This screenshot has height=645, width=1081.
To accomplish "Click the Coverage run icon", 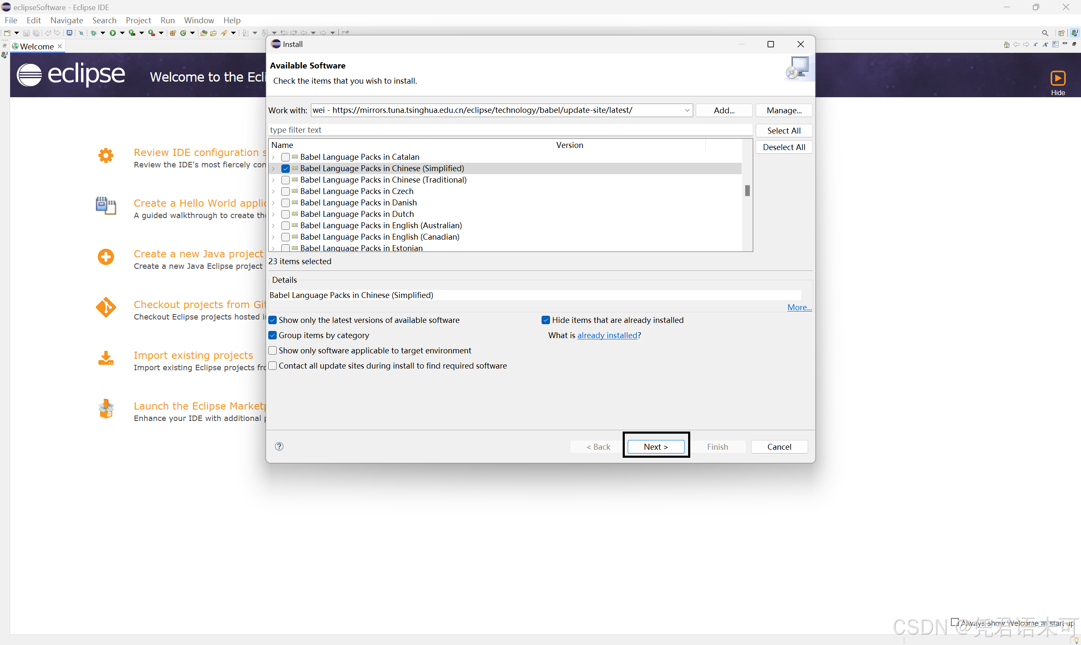I will coord(132,33).
